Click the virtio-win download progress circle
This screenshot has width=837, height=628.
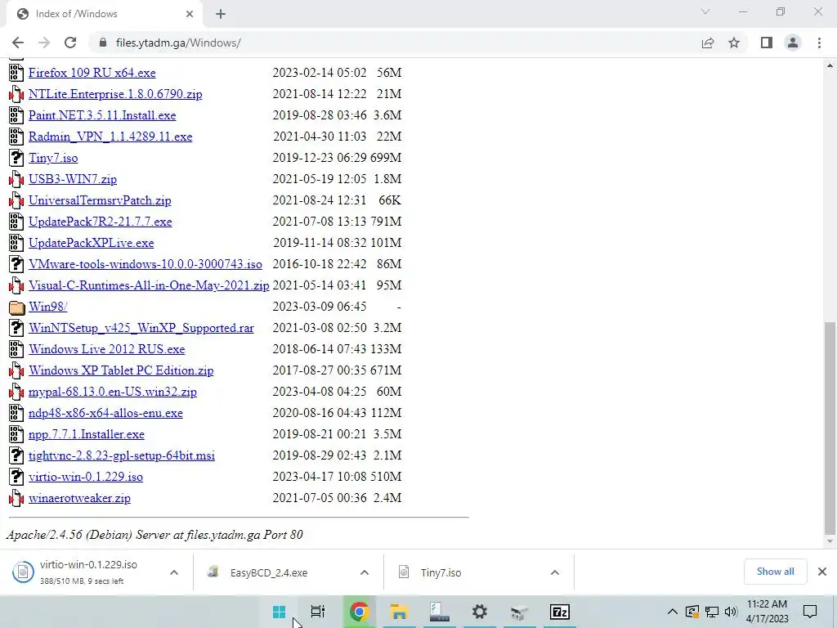[x=23, y=572]
